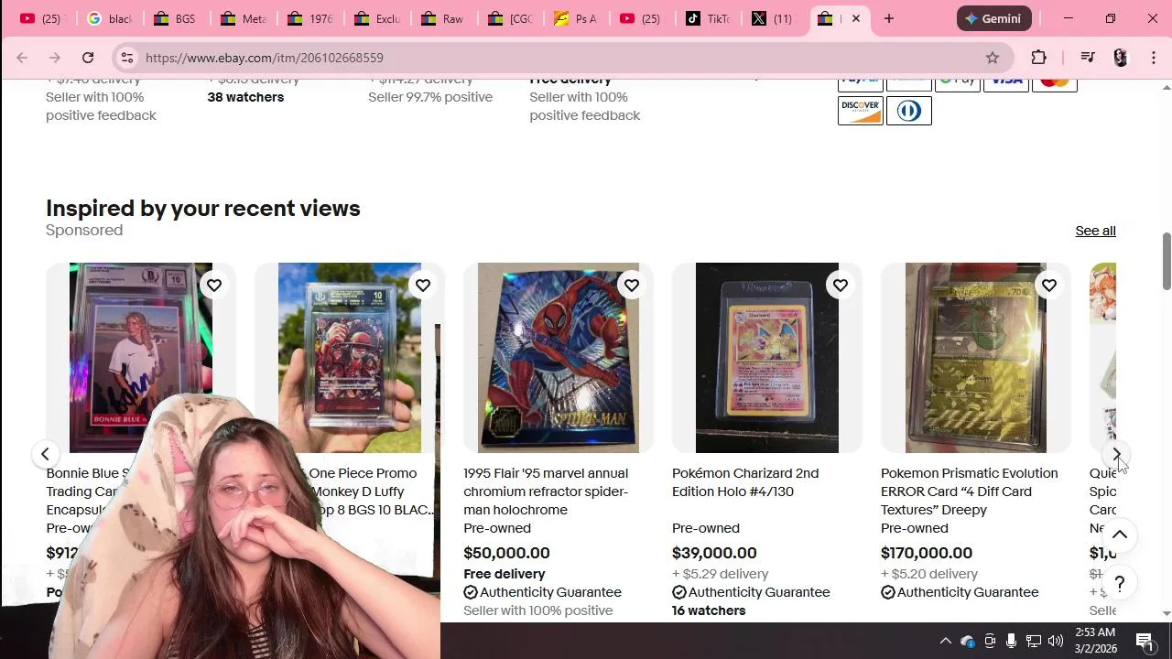View Charizard card photo
Viewport: 1172px width, 659px height.
767,358
